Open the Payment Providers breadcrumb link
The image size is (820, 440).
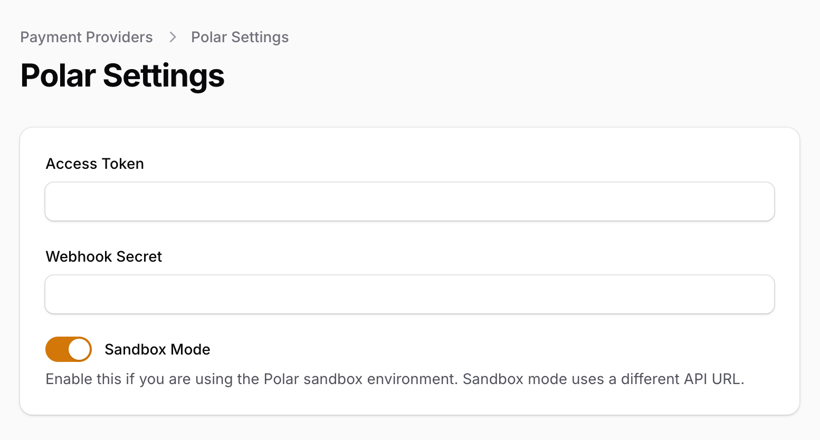(x=87, y=37)
